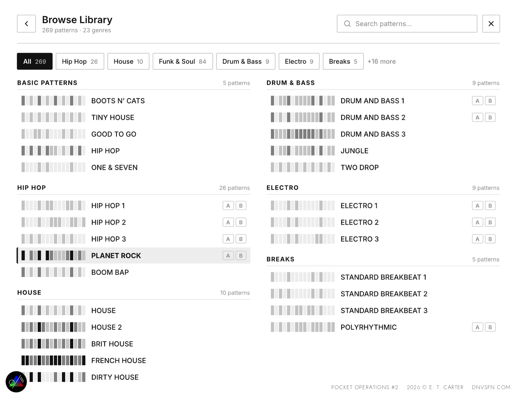The height and width of the screenshot is (398, 517).
Task: Select variation A for ELECTRO 3
Action: click(x=477, y=239)
